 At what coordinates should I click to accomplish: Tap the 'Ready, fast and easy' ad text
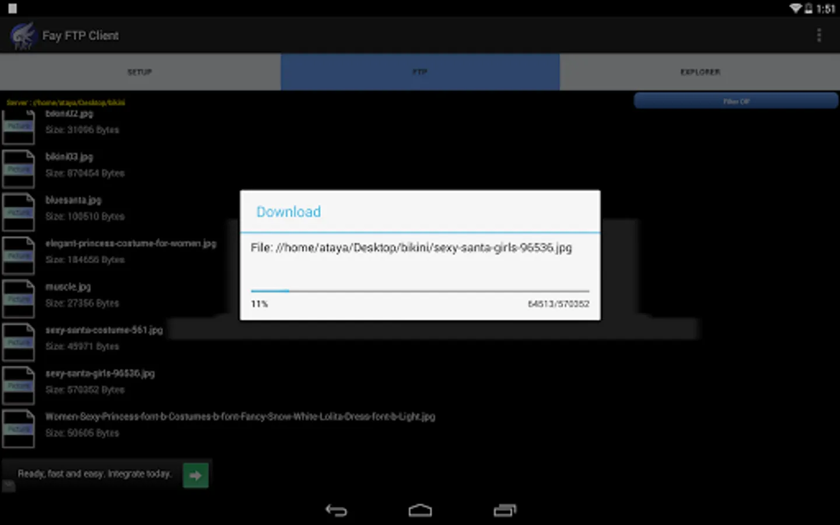[94, 474]
